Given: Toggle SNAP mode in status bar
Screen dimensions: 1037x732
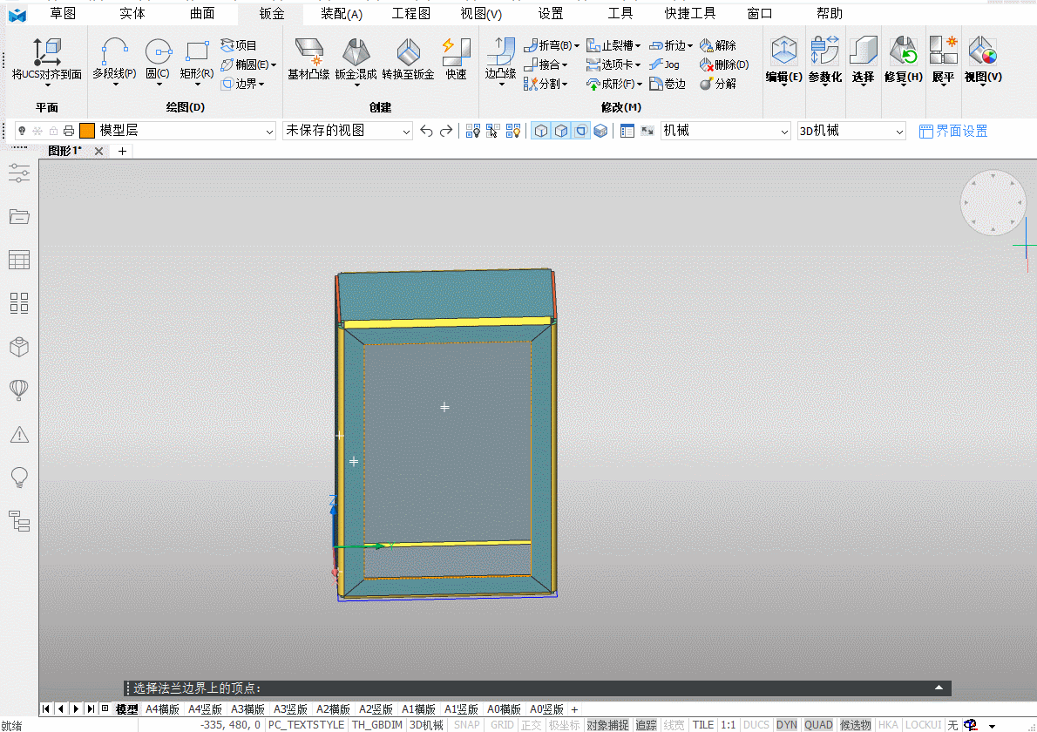Looking at the screenshot, I should [x=467, y=725].
